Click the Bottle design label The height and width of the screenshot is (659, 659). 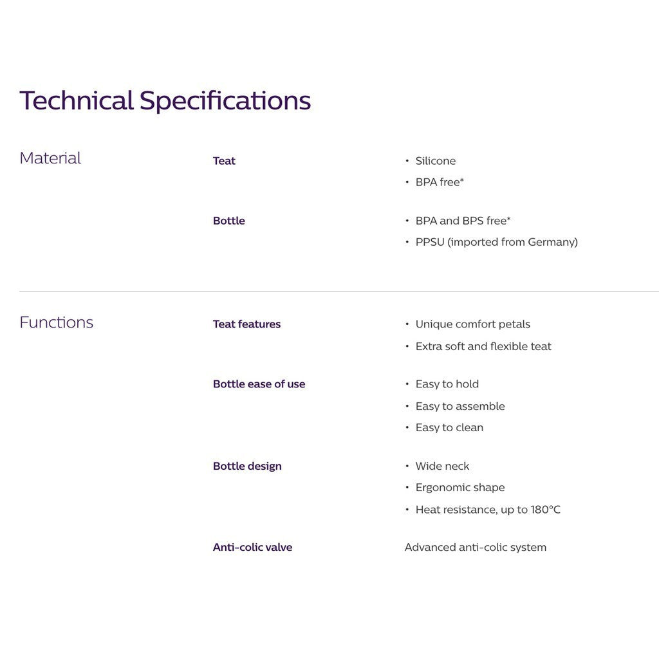click(x=247, y=466)
